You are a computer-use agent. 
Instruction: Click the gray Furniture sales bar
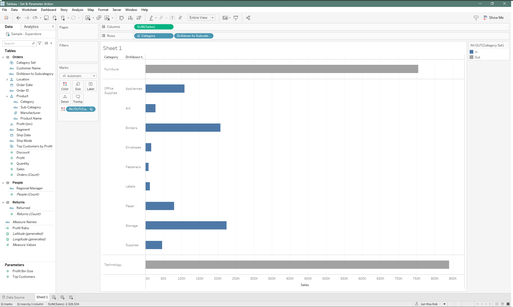click(x=282, y=69)
